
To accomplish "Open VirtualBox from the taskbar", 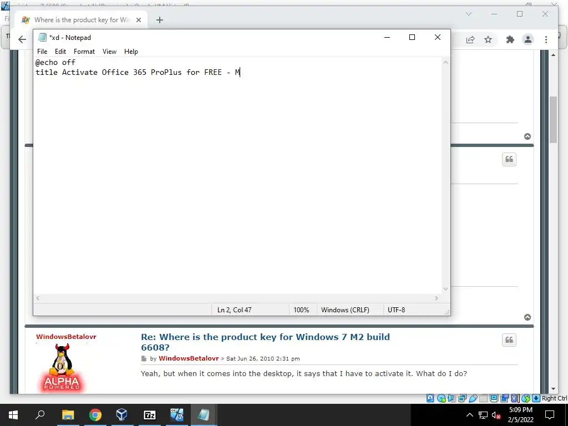I will click(x=121, y=415).
